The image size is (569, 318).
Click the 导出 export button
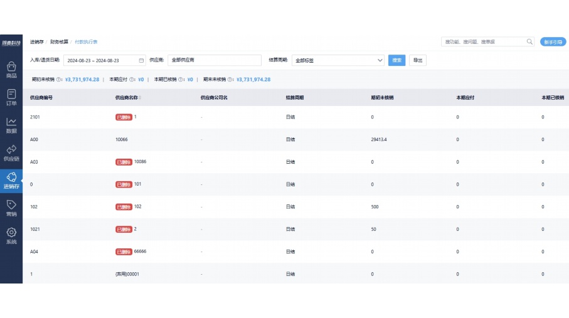[x=418, y=60]
